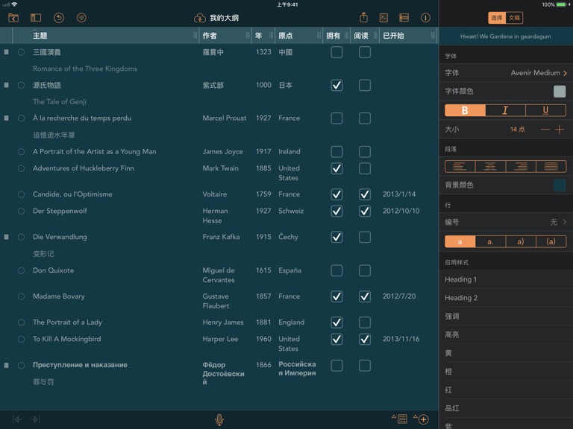
Task: Check 拥有 box for 三國演義
Action: tap(336, 52)
